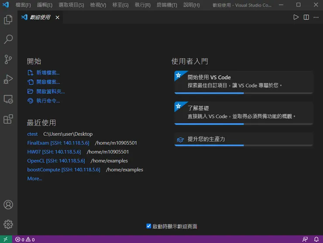Image resolution: width=323 pixels, height=243 pixels.
Task: Open the 了解基礎 walkthrough card
Action: 244,112
